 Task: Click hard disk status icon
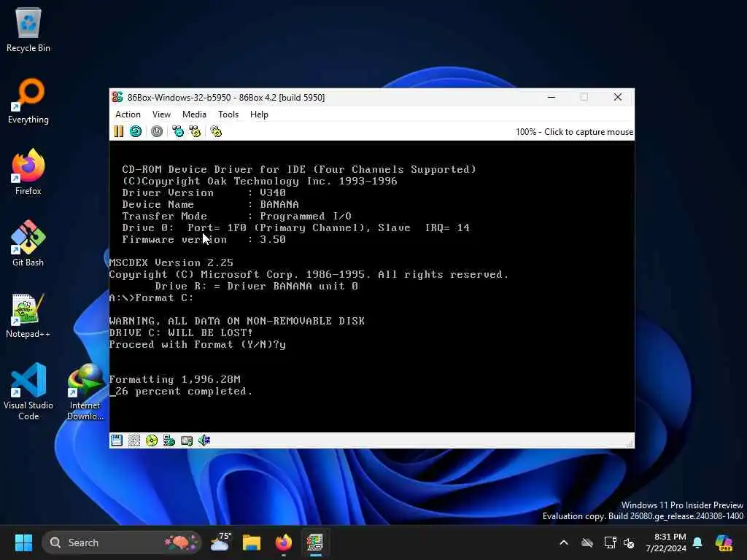(x=187, y=440)
